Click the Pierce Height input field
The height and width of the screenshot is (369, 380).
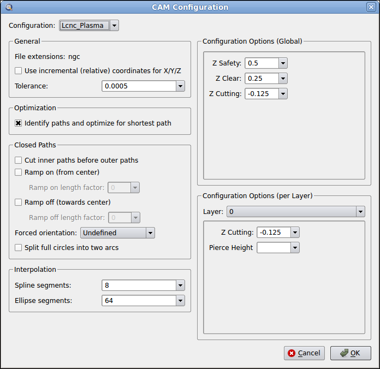pyautogui.click(x=274, y=248)
